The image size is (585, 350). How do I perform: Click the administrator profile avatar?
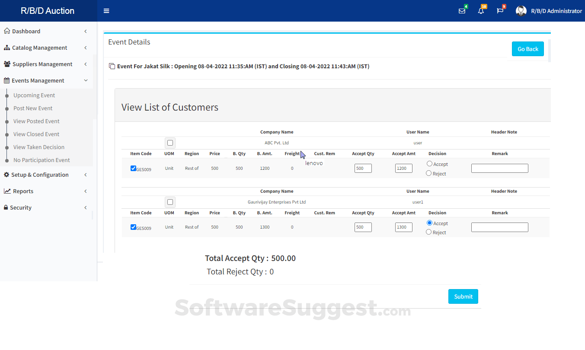point(521,11)
